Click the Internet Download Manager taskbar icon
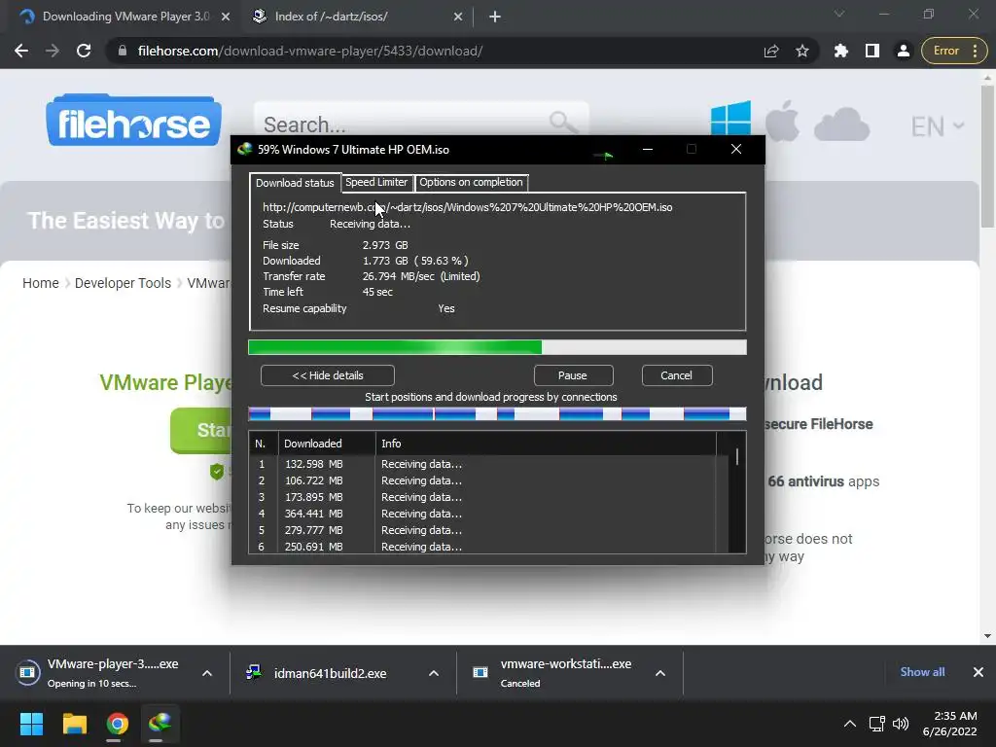The image size is (996, 747). pos(160,724)
